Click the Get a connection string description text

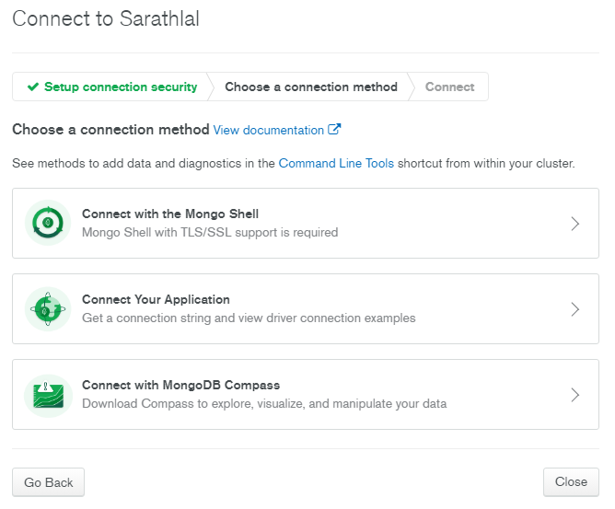pyautogui.click(x=249, y=318)
